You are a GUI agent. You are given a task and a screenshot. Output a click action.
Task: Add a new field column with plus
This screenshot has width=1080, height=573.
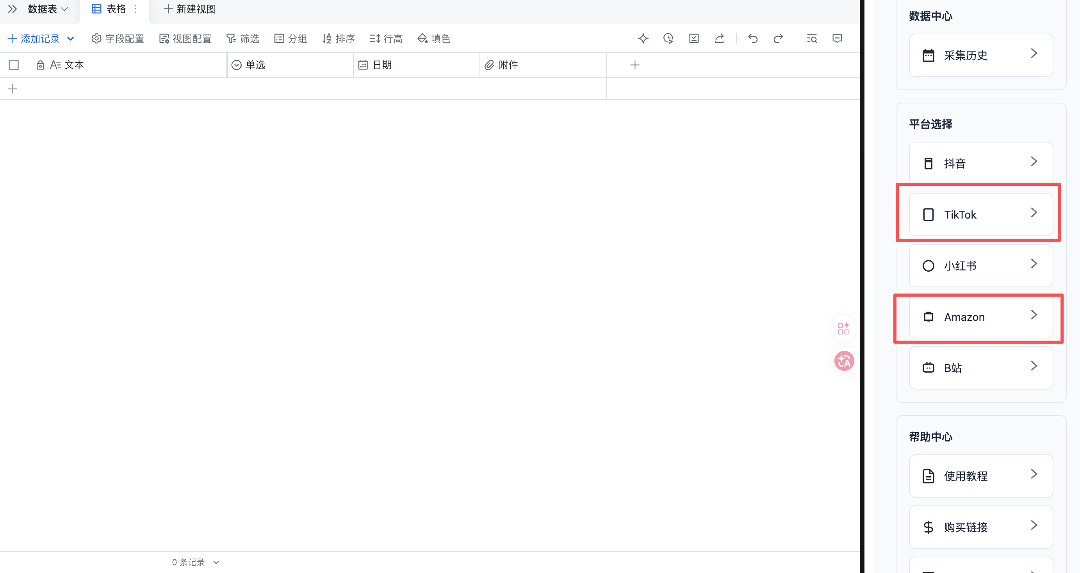coord(635,65)
